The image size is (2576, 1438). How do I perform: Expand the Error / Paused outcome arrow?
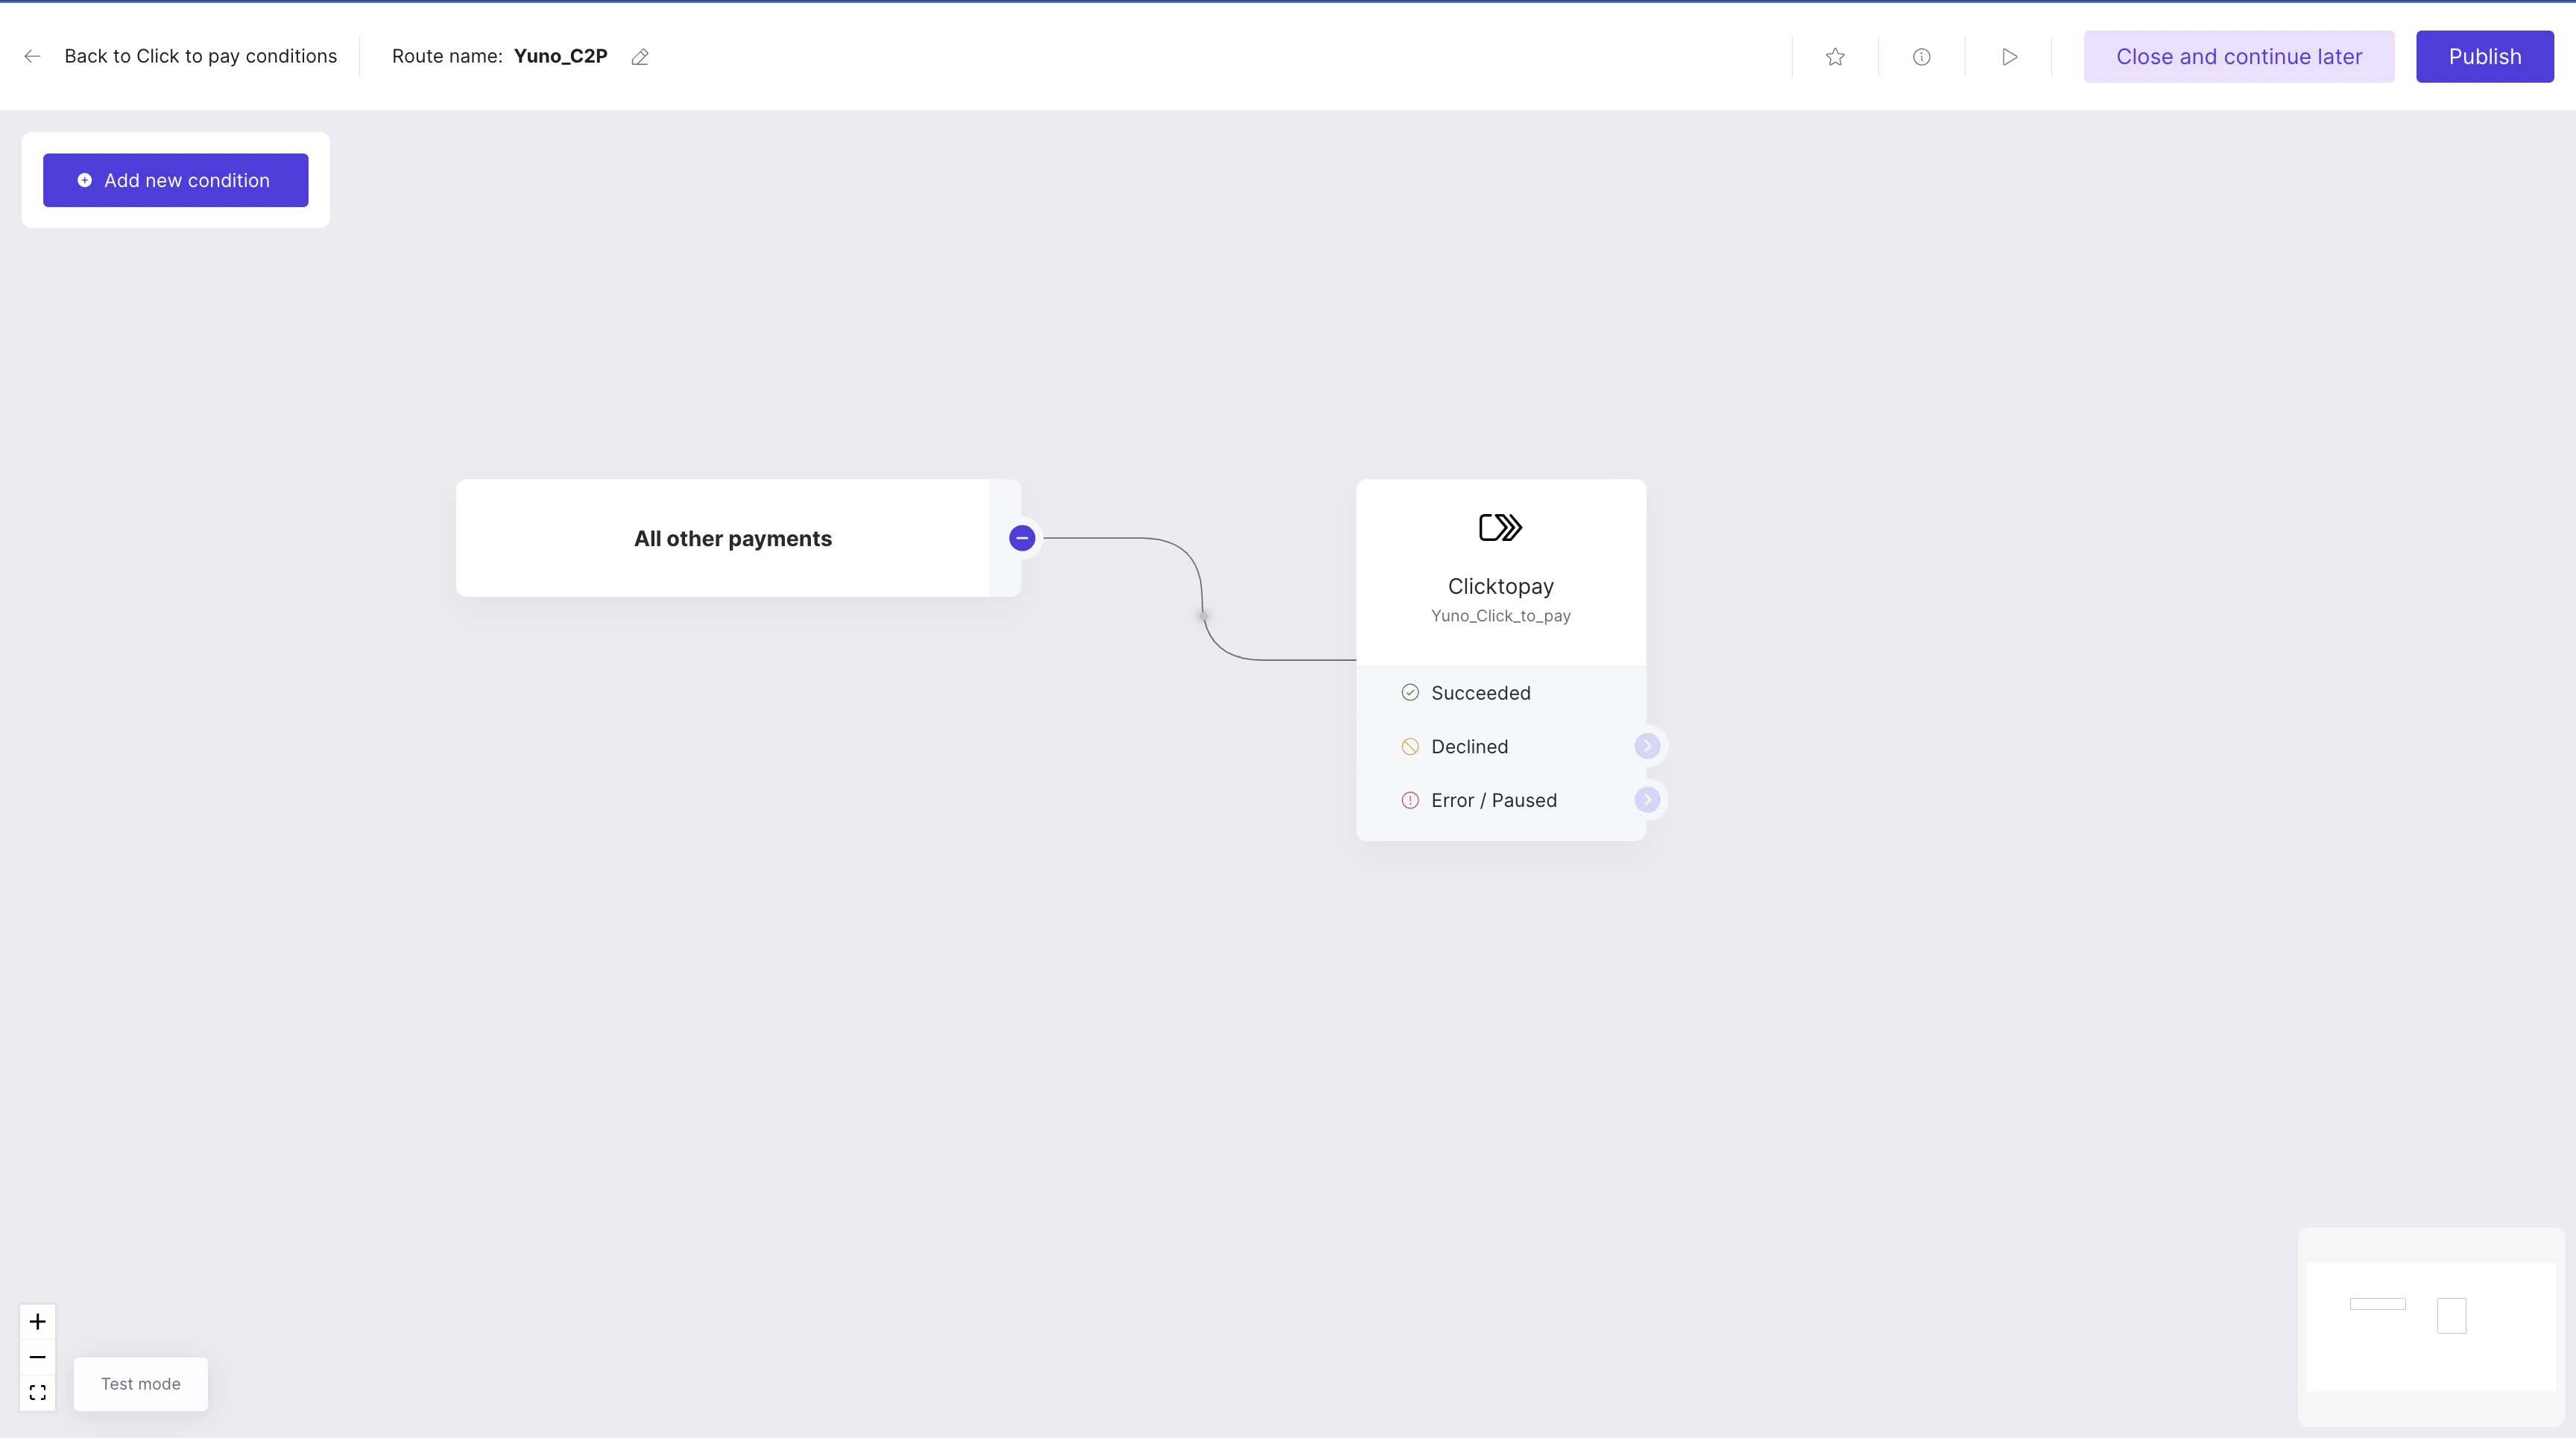tap(1647, 799)
